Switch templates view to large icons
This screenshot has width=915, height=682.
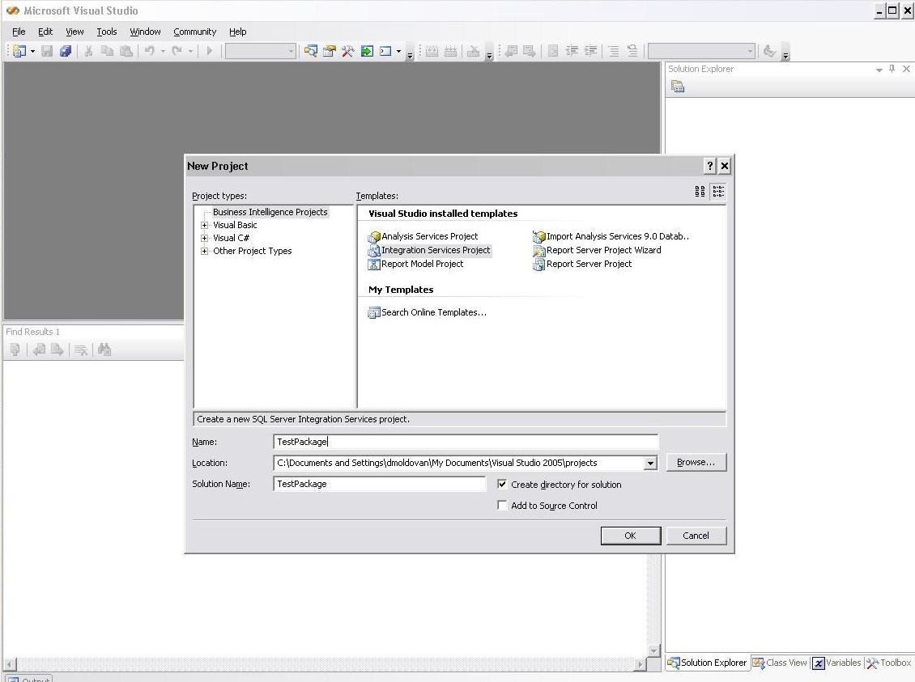point(700,192)
